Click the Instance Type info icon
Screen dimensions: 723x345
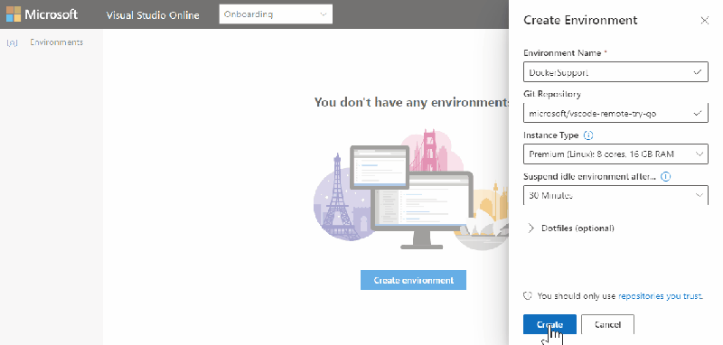pos(588,135)
